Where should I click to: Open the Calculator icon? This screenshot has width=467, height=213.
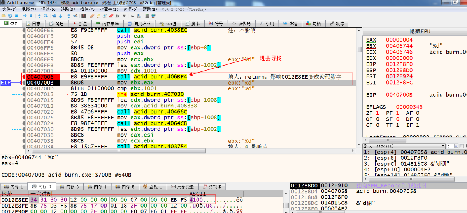tap(147, 16)
